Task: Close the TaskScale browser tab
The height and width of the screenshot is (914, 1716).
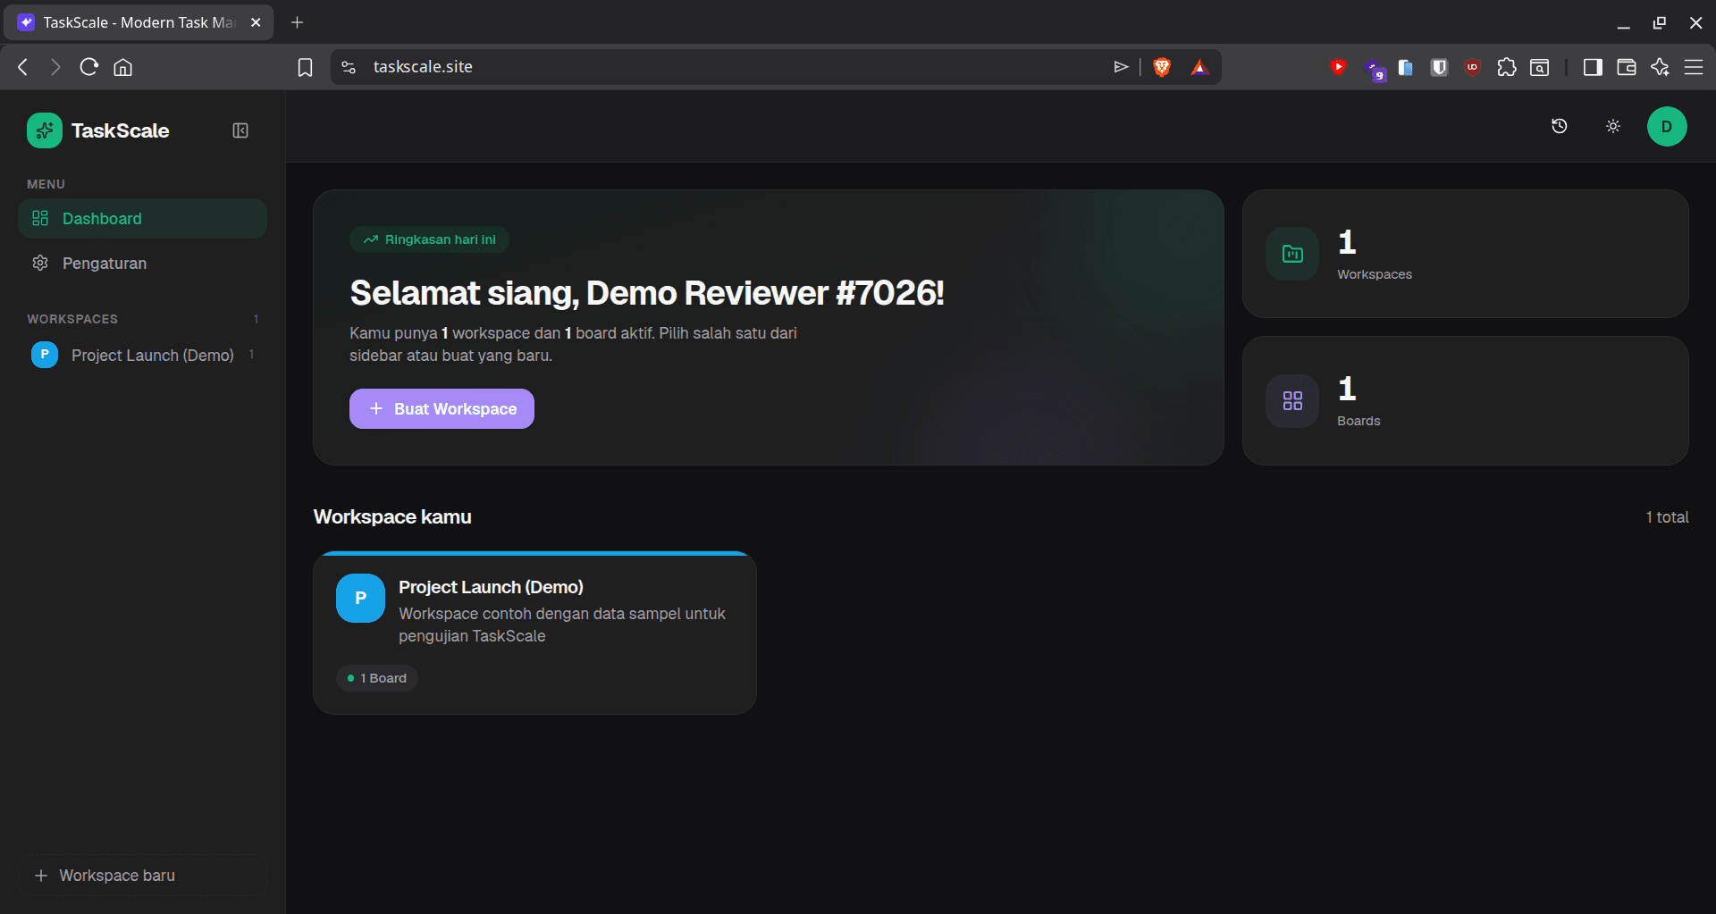Action: (x=256, y=22)
